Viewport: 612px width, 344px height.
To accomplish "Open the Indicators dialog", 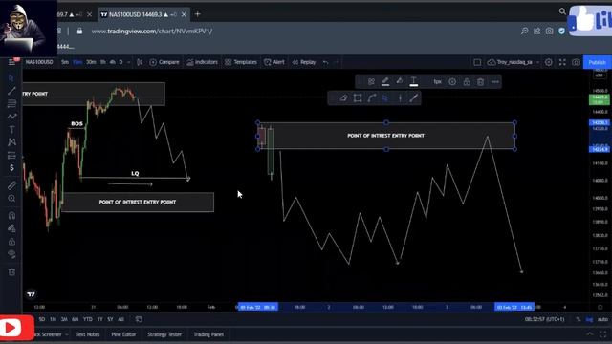I will pos(202,62).
